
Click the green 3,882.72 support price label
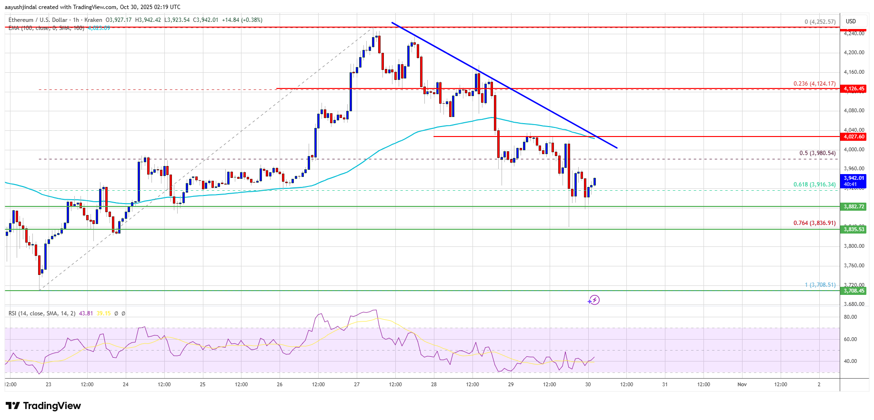click(854, 206)
